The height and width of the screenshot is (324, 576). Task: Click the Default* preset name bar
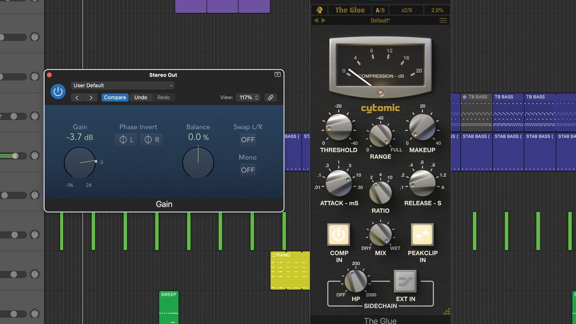[381, 20]
